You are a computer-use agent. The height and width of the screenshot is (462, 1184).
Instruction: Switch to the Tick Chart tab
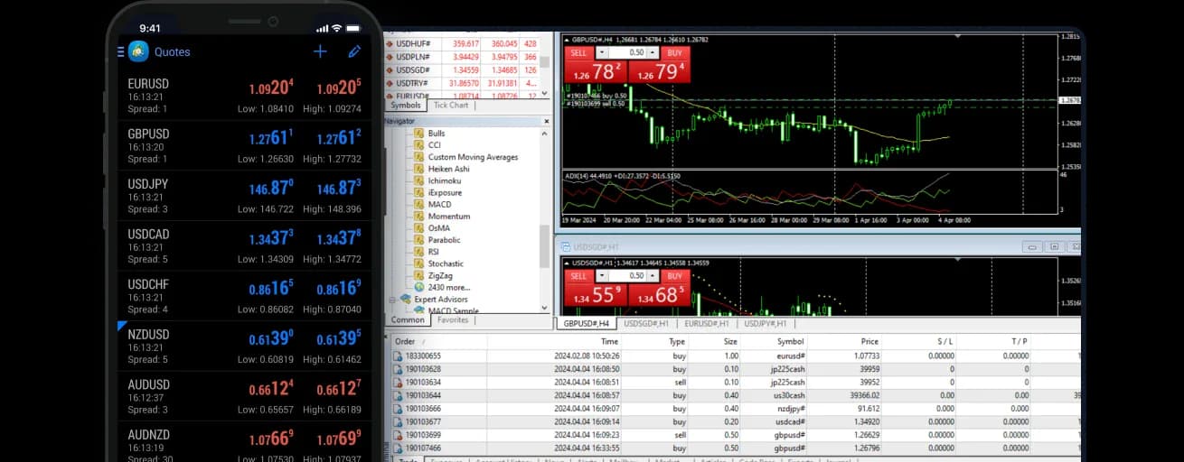tap(451, 106)
